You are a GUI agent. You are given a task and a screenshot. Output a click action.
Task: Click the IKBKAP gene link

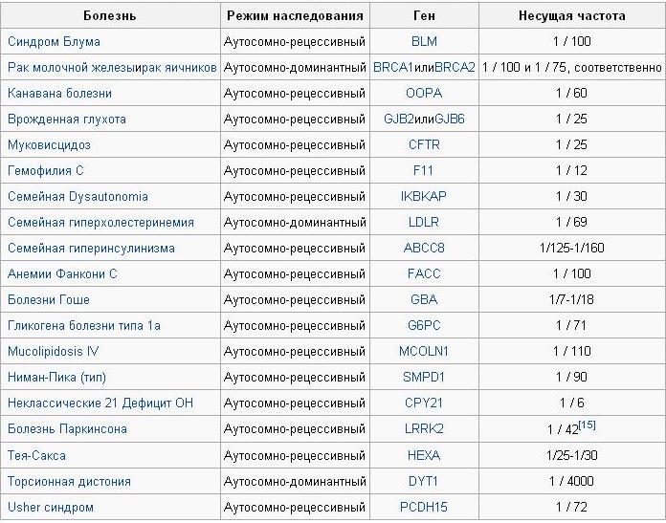[424, 197]
